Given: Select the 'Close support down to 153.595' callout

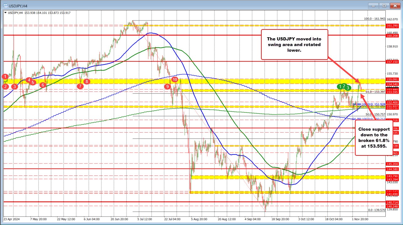Looking at the screenshot, I should click(374, 139).
